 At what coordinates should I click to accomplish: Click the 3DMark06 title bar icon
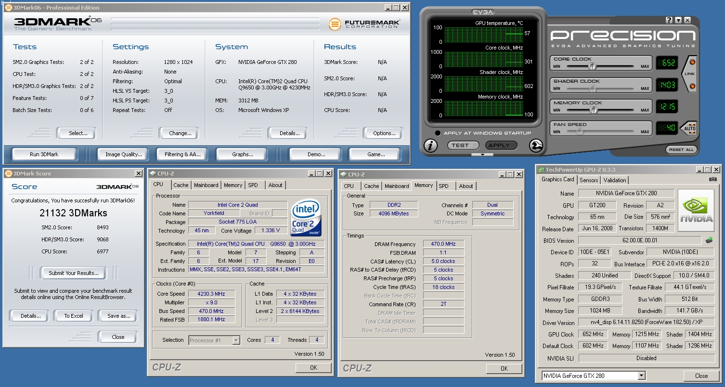(x=9, y=8)
